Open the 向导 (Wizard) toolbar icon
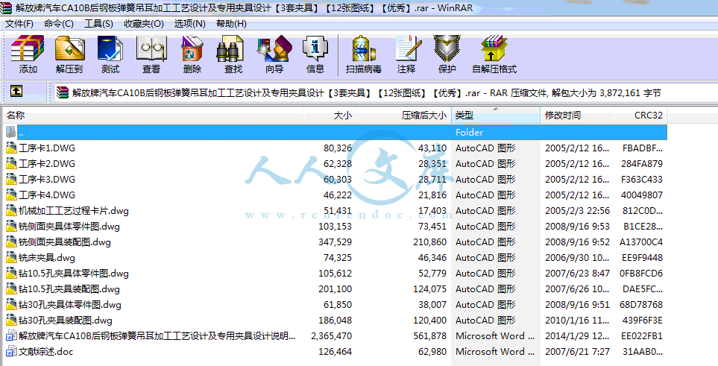This screenshot has width=718, height=366. (x=274, y=48)
